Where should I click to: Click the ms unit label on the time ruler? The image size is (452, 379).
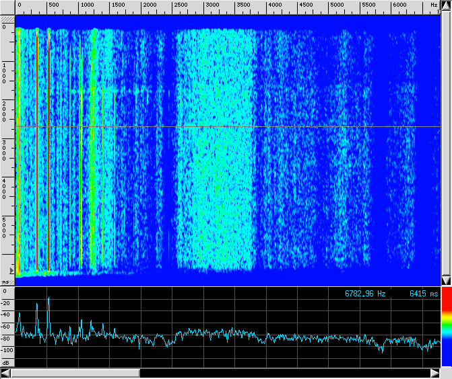coord(5,282)
